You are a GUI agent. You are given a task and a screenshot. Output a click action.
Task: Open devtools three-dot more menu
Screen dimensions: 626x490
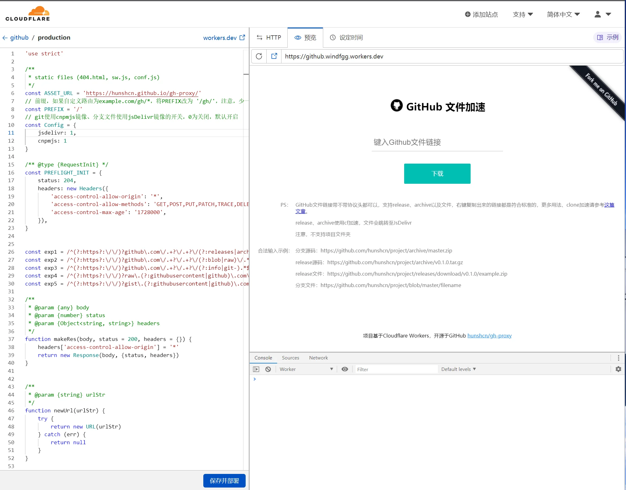[x=618, y=358]
